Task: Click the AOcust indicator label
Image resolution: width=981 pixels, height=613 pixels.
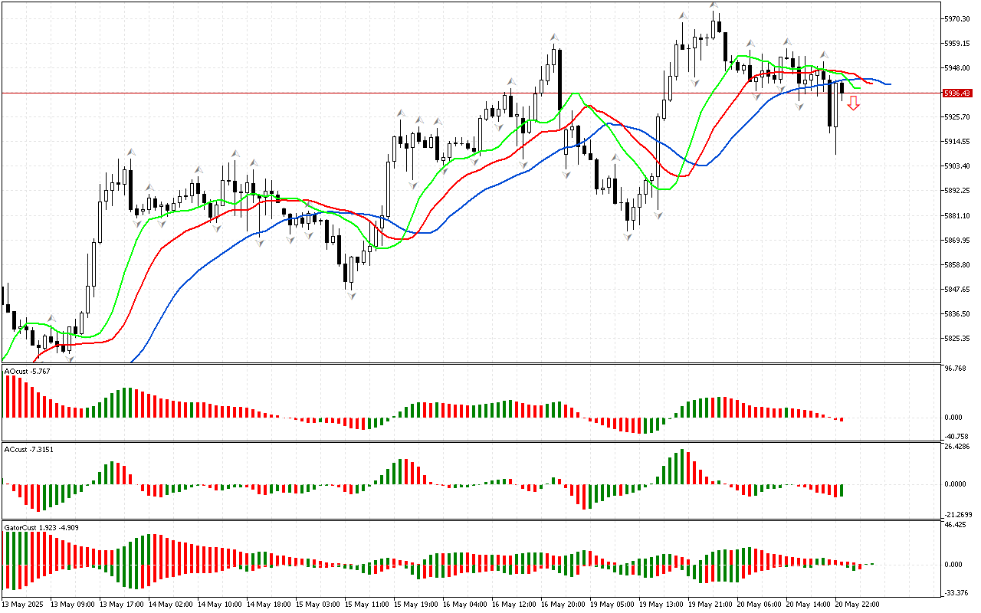Action: point(28,371)
